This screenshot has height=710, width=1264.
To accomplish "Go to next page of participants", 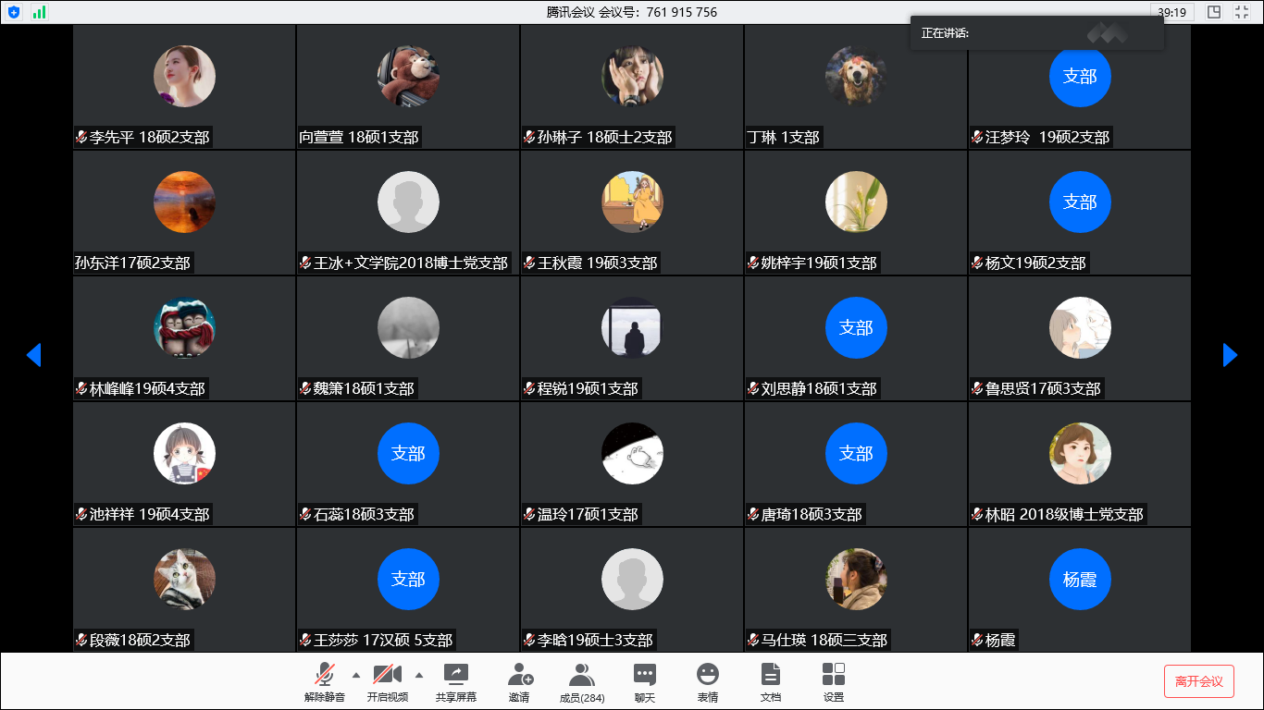I will [x=1230, y=355].
